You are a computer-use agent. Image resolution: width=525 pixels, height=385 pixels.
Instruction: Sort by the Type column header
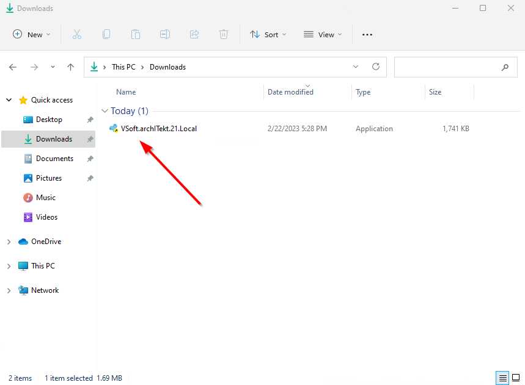363,92
